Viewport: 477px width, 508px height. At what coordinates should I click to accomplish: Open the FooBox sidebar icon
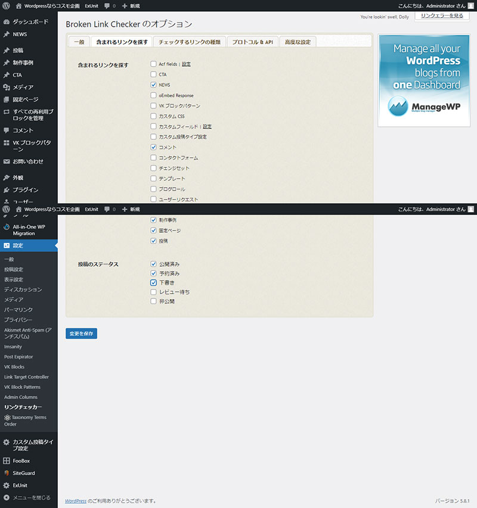click(x=7, y=461)
